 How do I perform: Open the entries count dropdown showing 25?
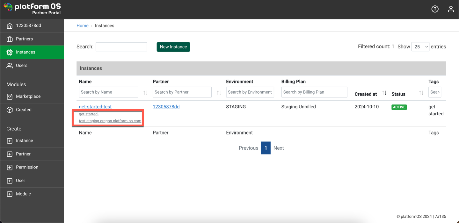420,47
